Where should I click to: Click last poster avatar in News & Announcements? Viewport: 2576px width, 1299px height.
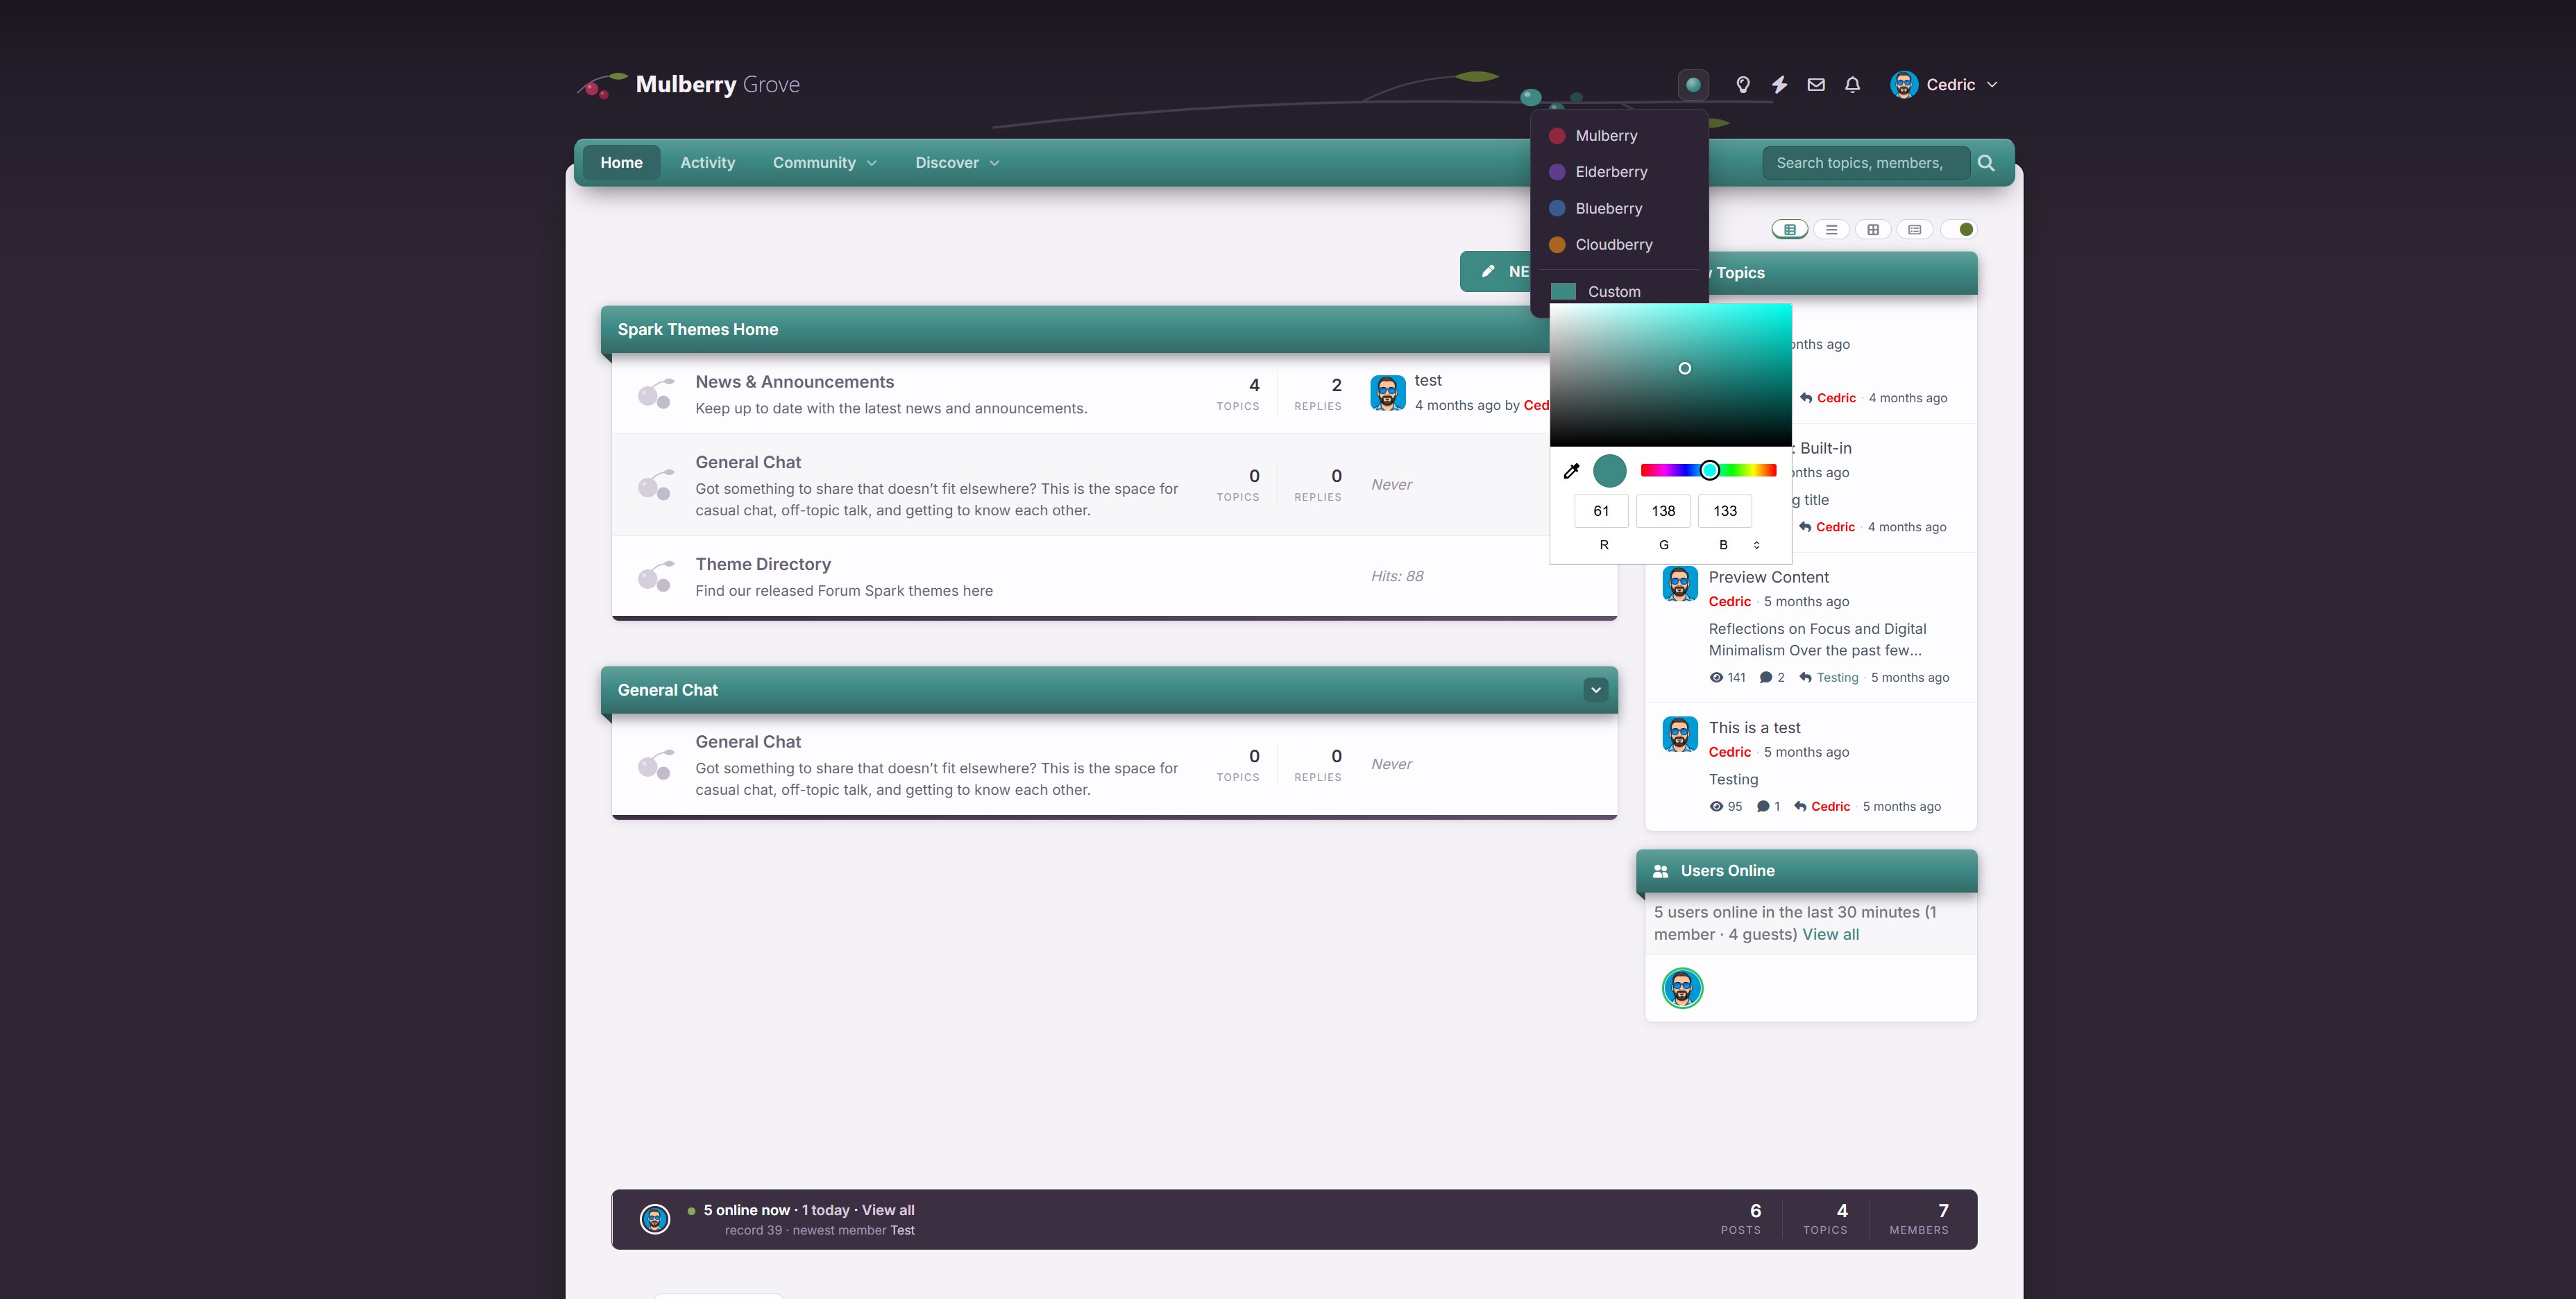pyautogui.click(x=1387, y=393)
